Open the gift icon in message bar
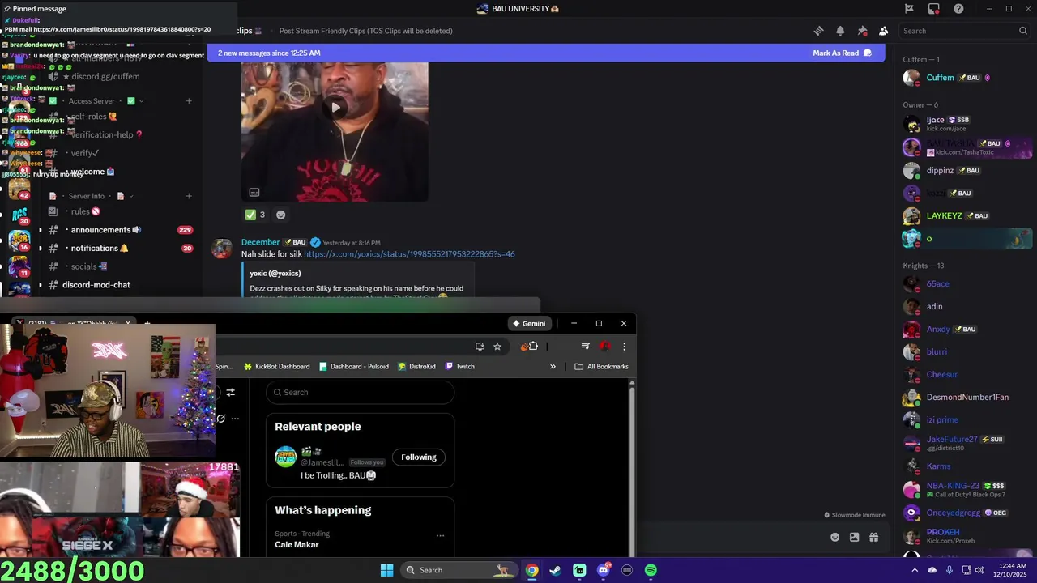The width and height of the screenshot is (1037, 583). [x=873, y=537]
